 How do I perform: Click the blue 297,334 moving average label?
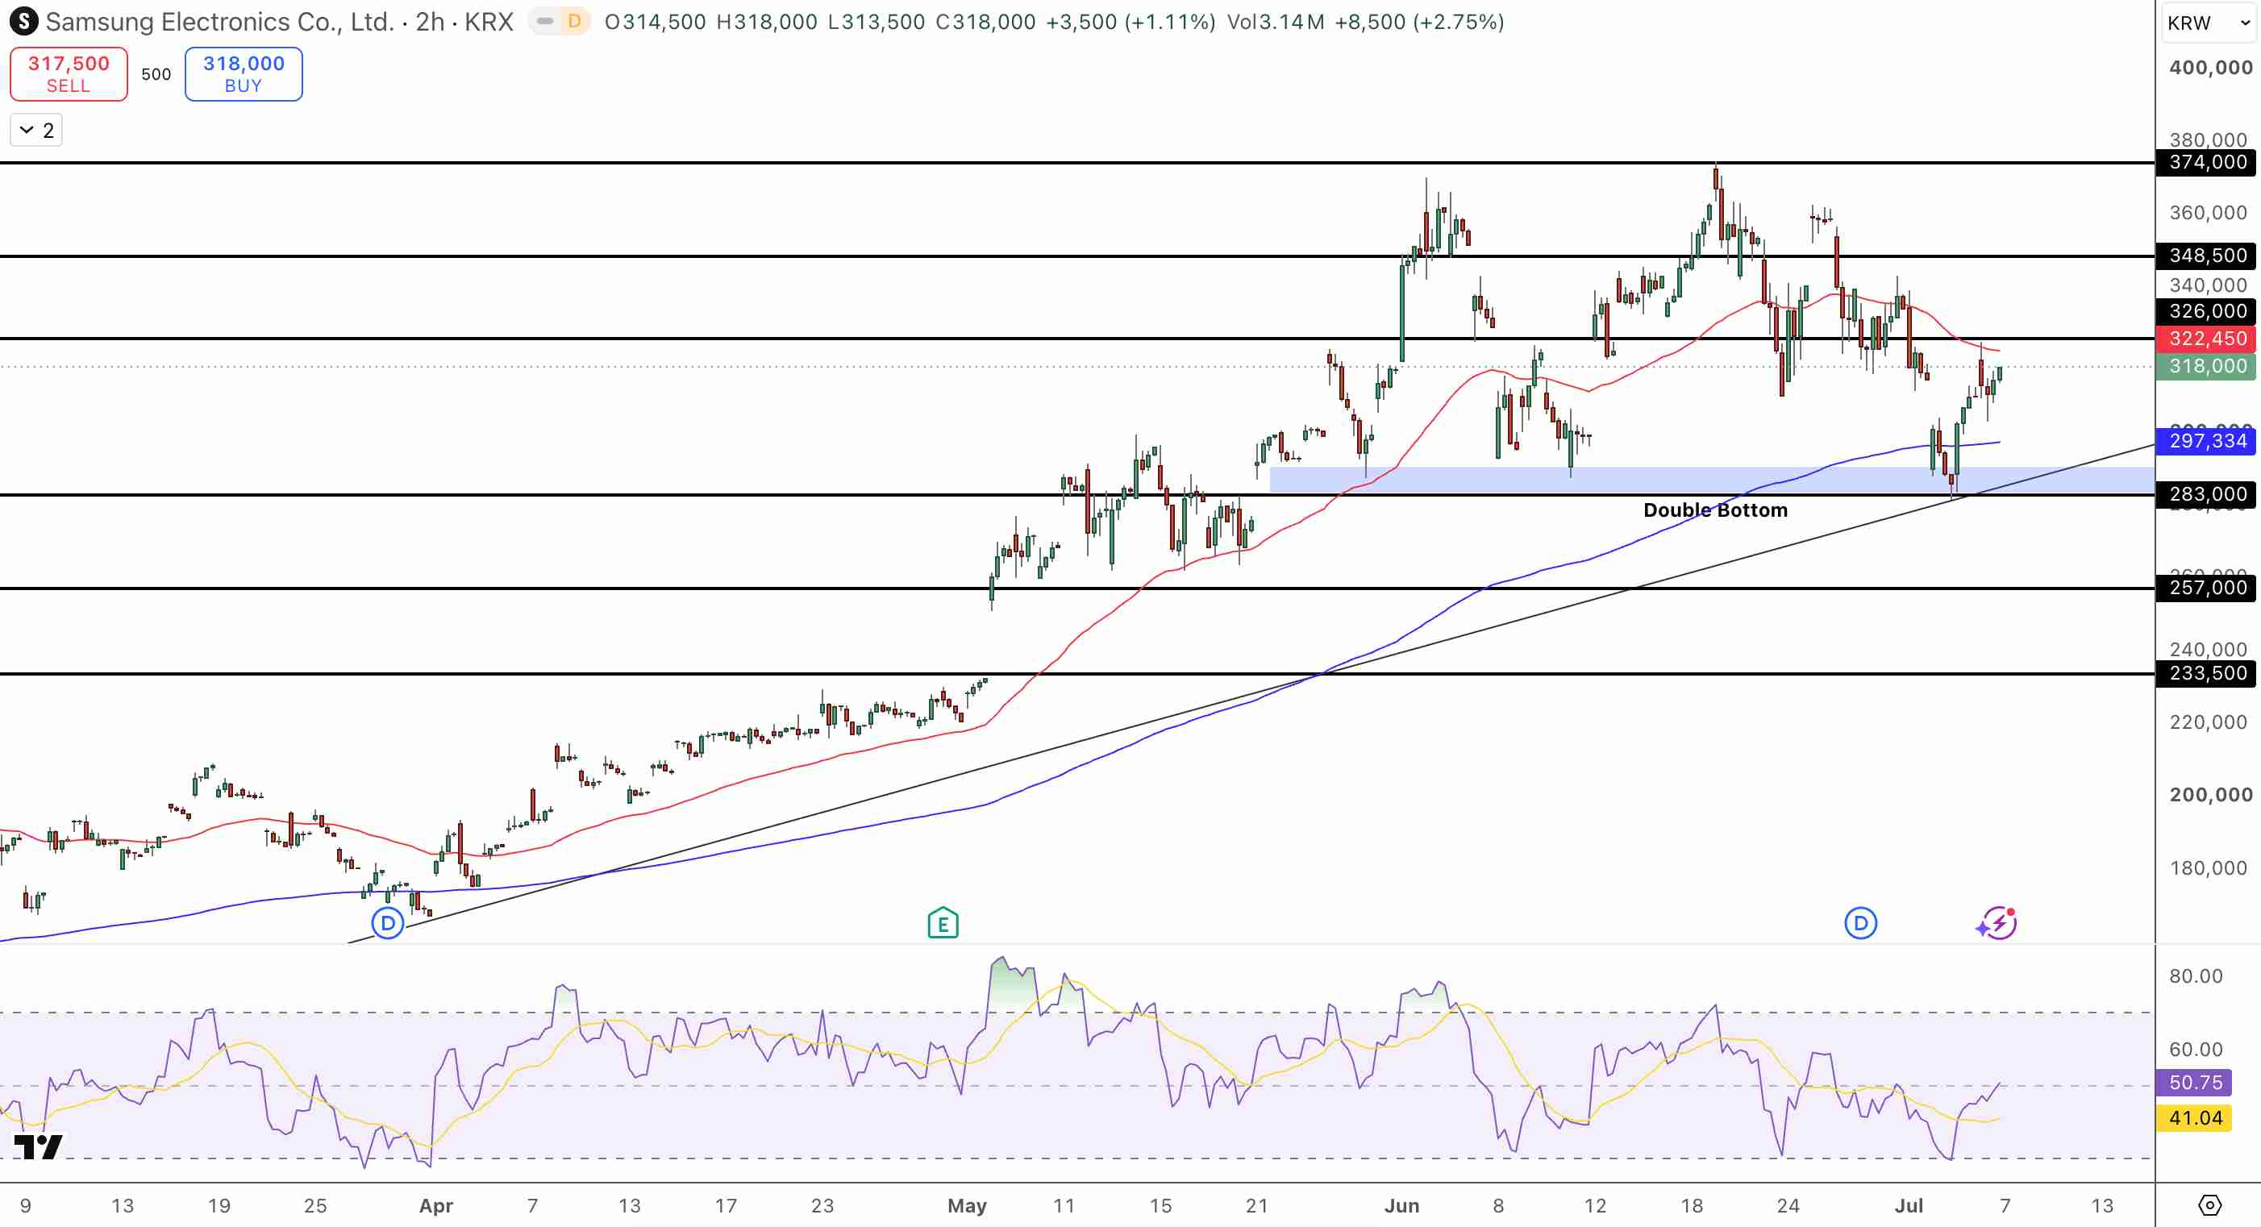(2207, 441)
